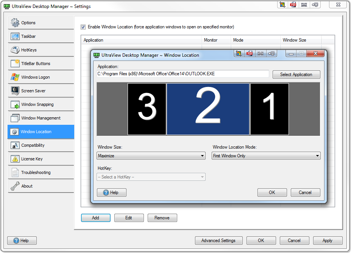The image size is (351, 253).
Task: Click the screenshot capture icon in Window Location dialog title bar
Action: point(239,53)
